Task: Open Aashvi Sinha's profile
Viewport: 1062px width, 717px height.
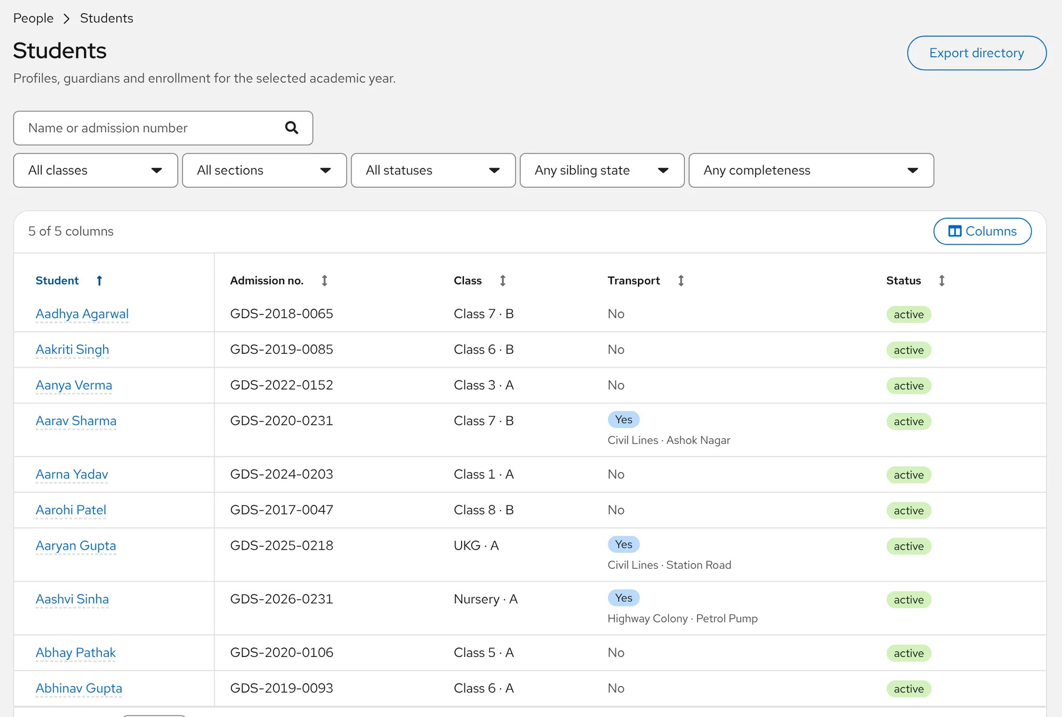Action: coord(72,599)
